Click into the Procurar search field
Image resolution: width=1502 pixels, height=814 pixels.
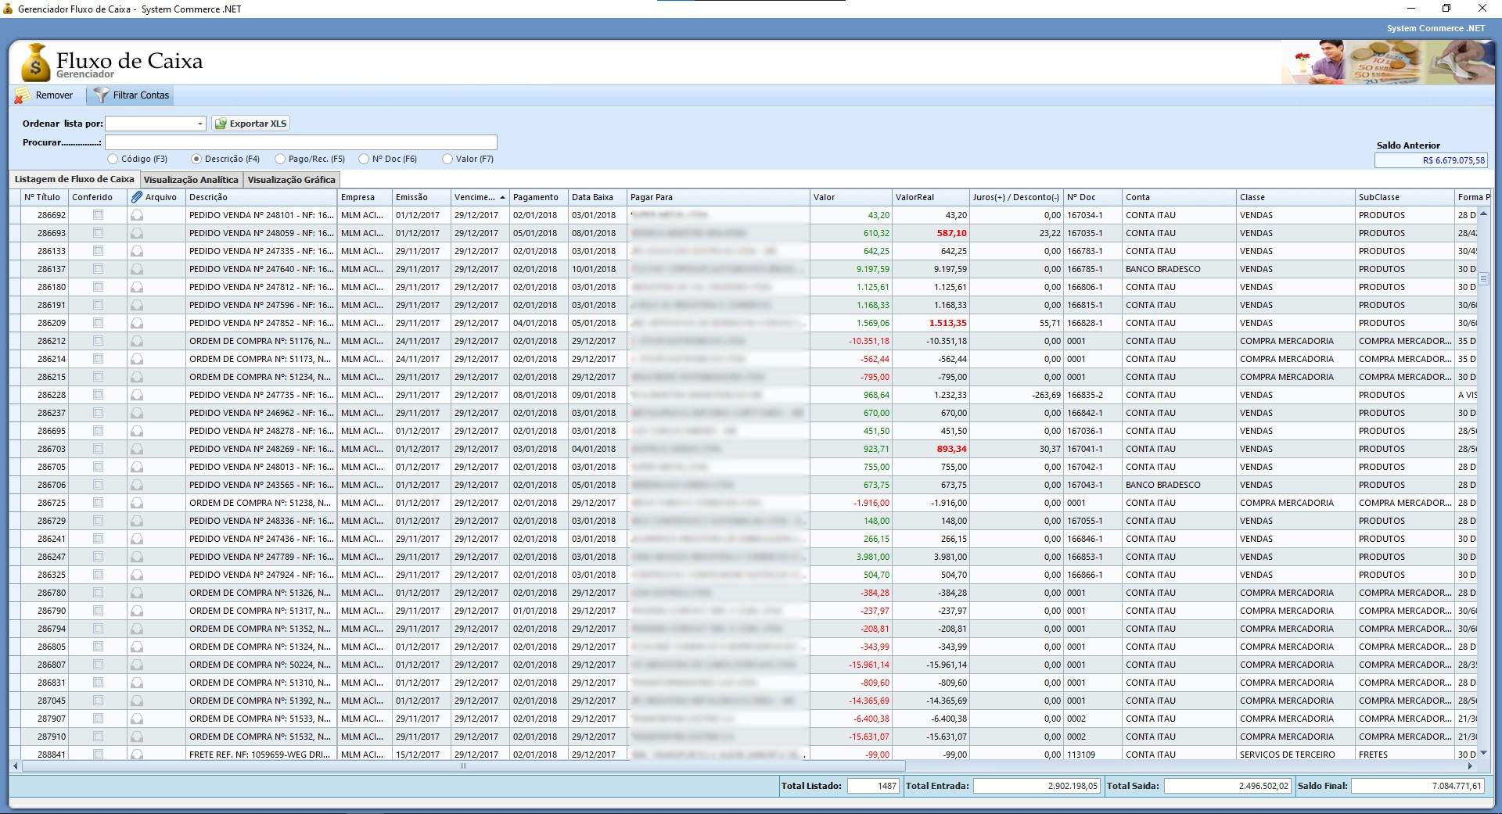pos(301,142)
